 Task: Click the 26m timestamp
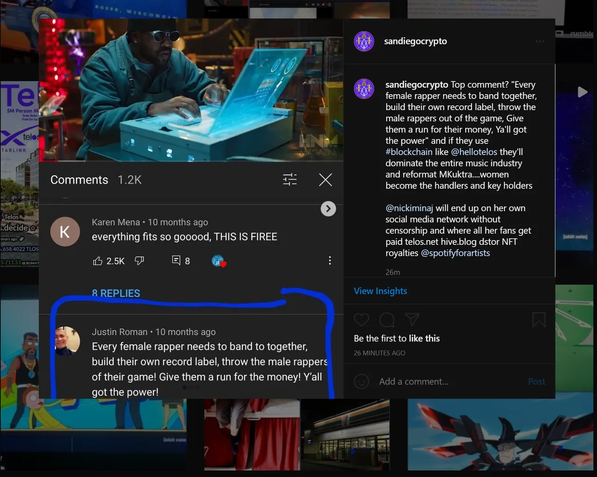pyautogui.click(x=393, y=272)
